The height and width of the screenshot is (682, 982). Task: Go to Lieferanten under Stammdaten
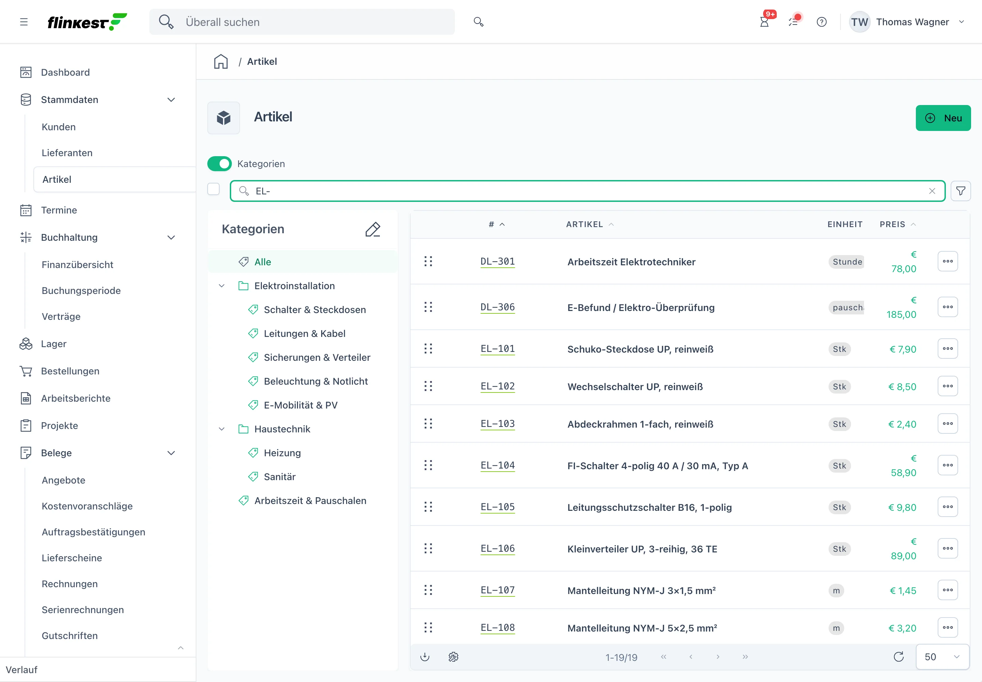67,153
